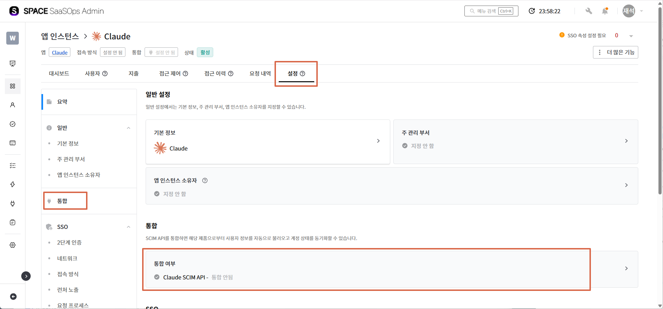The height and width of the screenshot is (309, 663).
Task: Collapse the 일반 section in side menu
Action: pos(129,128)
